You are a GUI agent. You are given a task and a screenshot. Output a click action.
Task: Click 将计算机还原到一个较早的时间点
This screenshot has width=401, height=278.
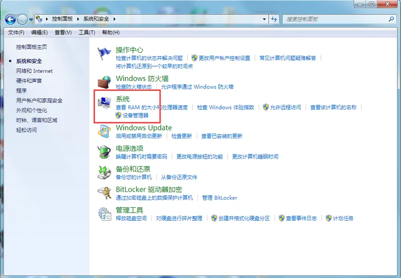coord(154,66)
